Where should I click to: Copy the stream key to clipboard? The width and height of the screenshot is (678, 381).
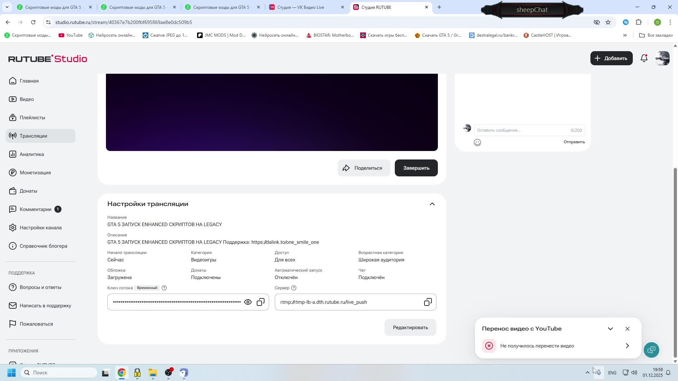(261, 302)
